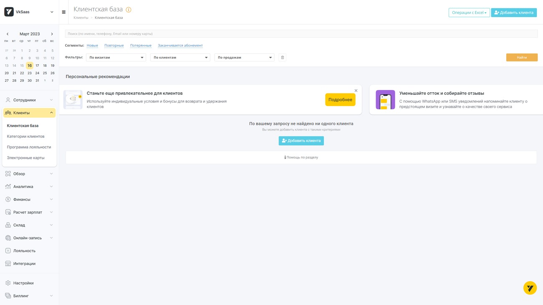Open Программа лояльности submenu item

[29, 147]
